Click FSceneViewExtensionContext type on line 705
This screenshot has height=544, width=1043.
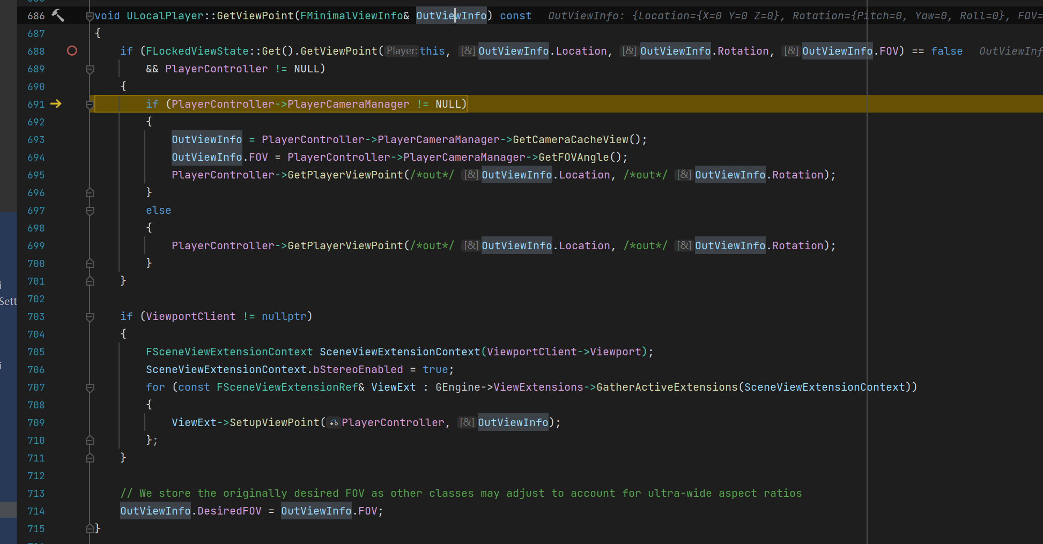[230, 352]
